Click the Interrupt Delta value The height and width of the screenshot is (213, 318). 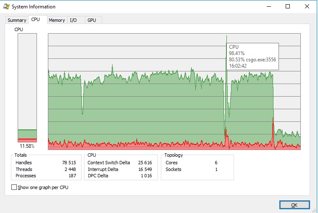145,169
